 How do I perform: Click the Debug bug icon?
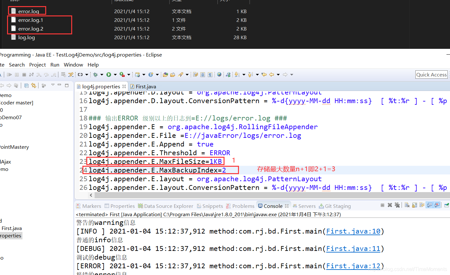[x=96, y=75]
